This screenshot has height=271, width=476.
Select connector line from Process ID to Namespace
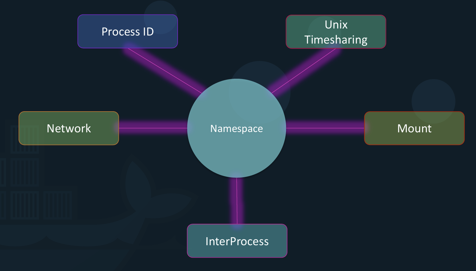point(166,70)
